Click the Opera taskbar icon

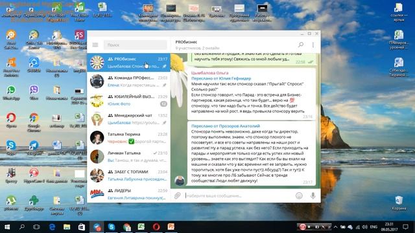[156, 227]
